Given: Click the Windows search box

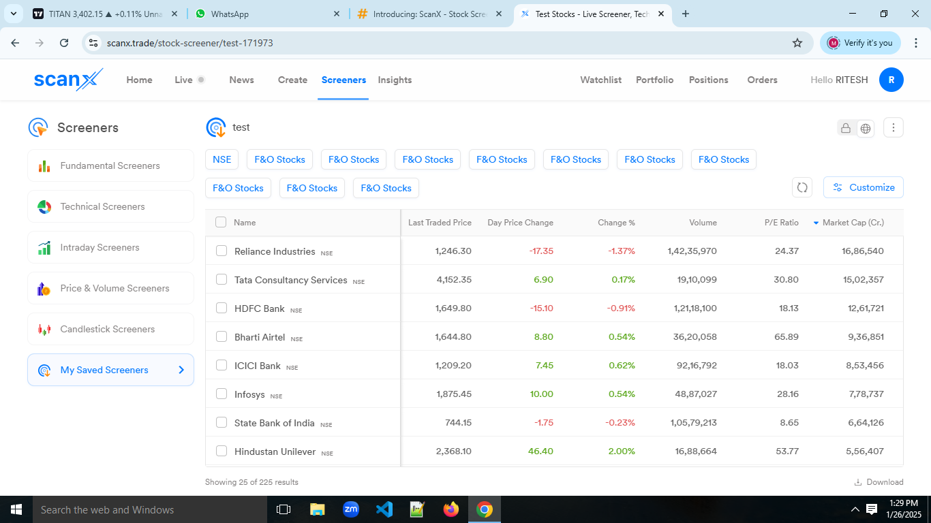Looking at the screenshot, I should click(x=149, y=509).
